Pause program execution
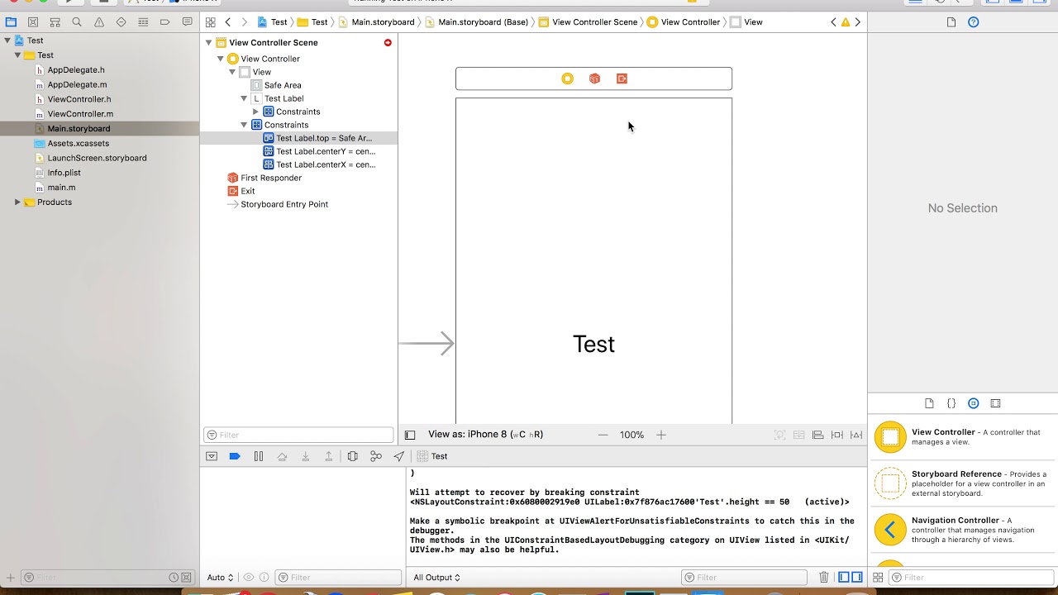The width and height of the screenshot is (1058, 595). tap(259, 456)
